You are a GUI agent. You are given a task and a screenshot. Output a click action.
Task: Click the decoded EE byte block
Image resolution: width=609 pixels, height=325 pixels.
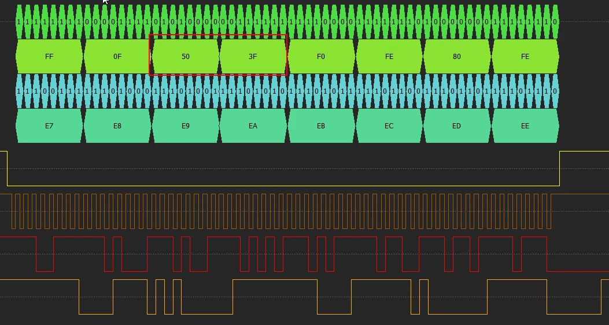525,126
